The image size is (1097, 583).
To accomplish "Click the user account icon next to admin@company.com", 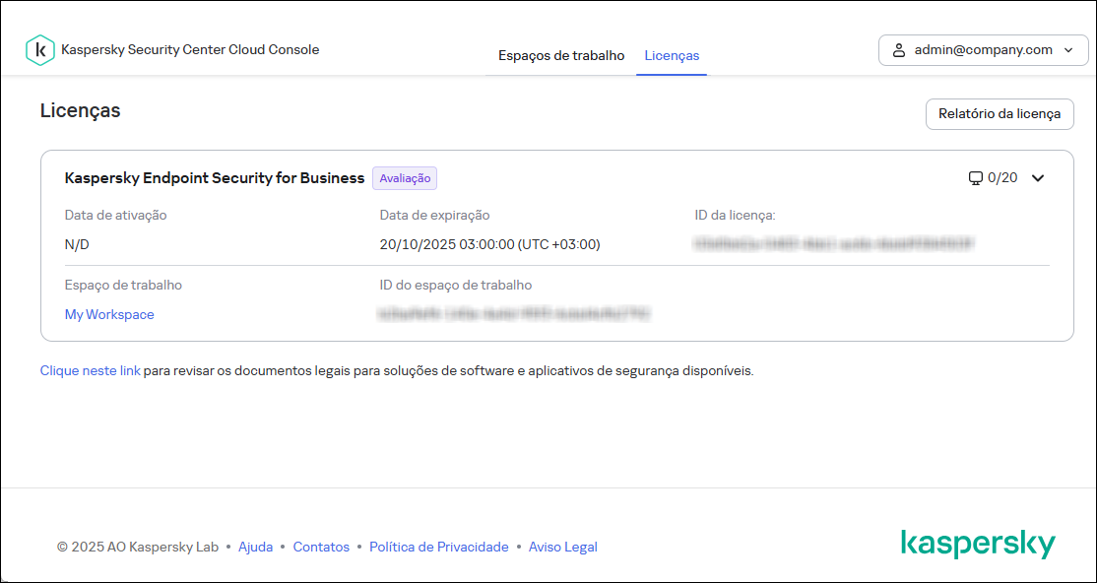I will pos(897,49).
